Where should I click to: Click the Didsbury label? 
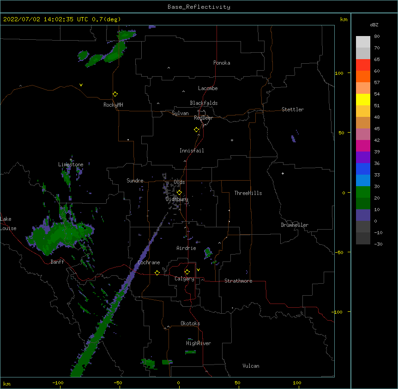tap(177, 199)
